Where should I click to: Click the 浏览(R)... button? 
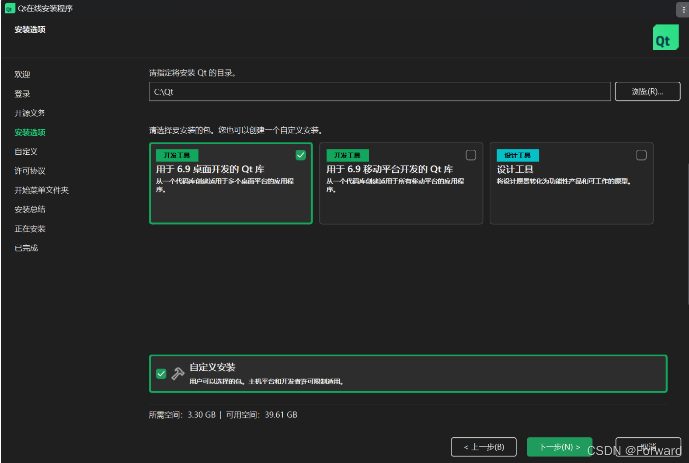point(647,91)
